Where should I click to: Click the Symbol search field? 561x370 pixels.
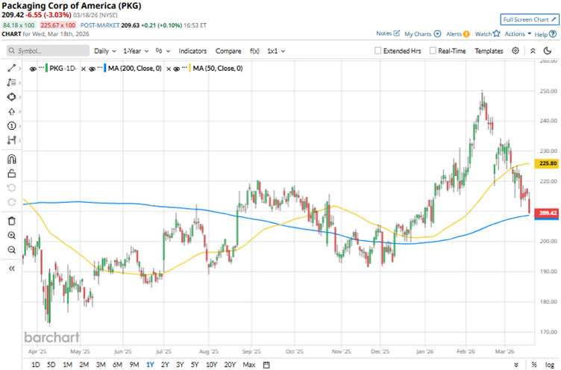pos(46,51)
